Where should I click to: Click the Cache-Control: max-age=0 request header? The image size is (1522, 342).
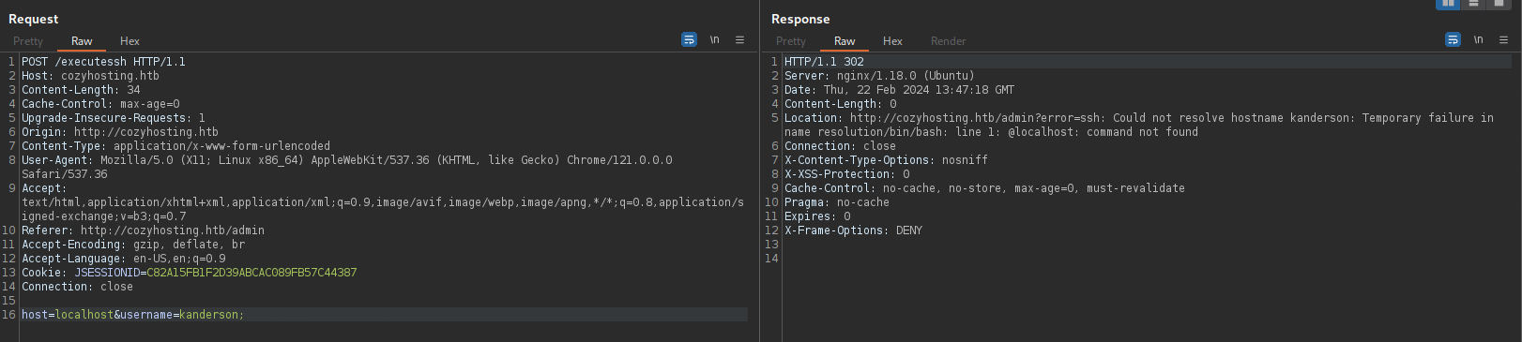100,104
